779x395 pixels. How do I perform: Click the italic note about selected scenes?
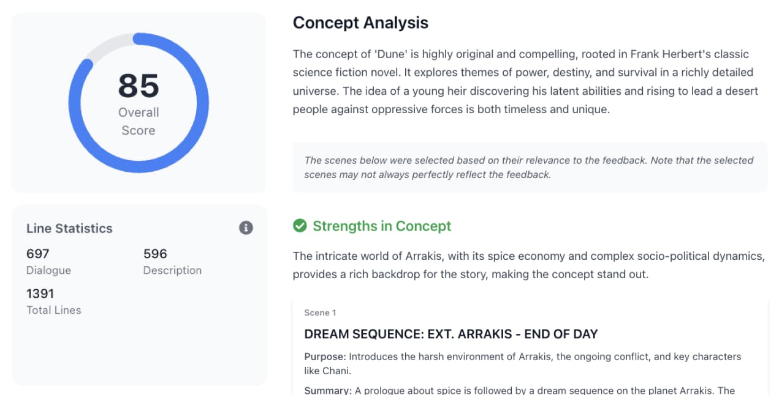pos(529,167)
